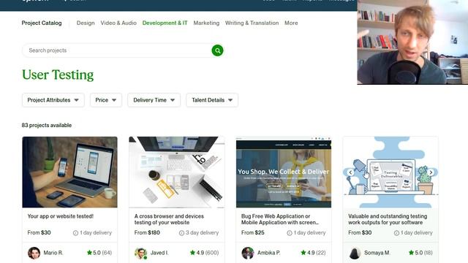Open the Project Catalog link

42,23
